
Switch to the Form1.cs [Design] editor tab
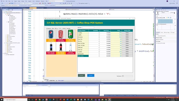(40, 8)
